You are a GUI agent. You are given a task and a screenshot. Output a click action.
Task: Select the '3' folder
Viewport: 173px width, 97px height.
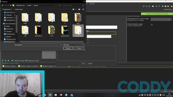52,18
